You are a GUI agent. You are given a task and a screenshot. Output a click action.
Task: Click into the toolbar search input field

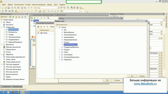[49, 8]
